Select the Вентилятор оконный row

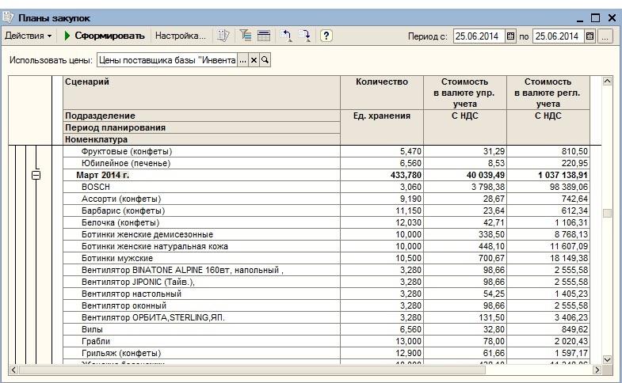[x=326, y=305]
